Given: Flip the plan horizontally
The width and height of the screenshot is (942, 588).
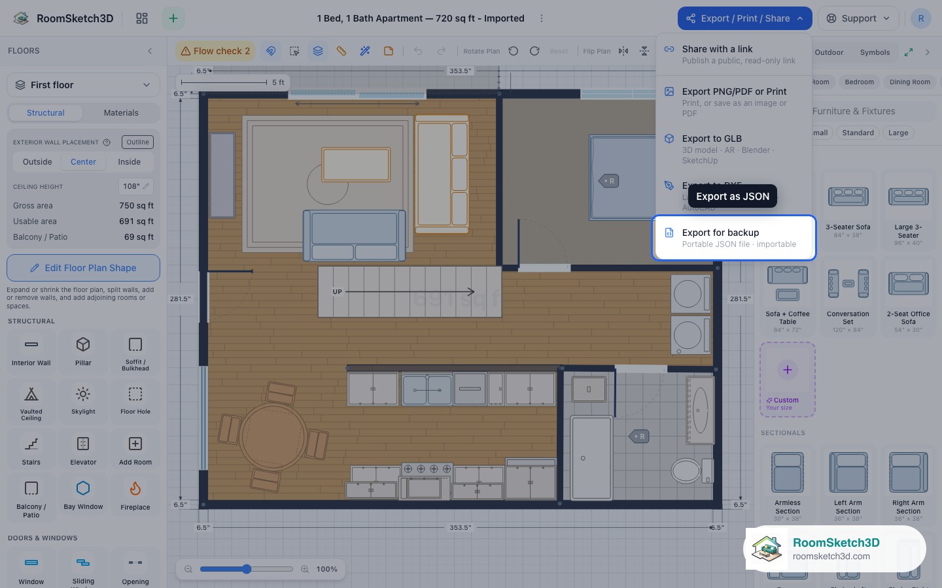Looking at the screenshot, I should pos(623,51).
